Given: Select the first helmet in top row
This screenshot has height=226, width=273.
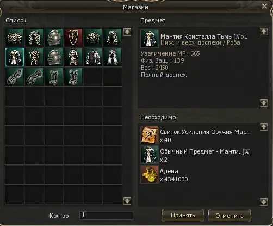Looking at the screenshot, I should (x=54, y=38).
